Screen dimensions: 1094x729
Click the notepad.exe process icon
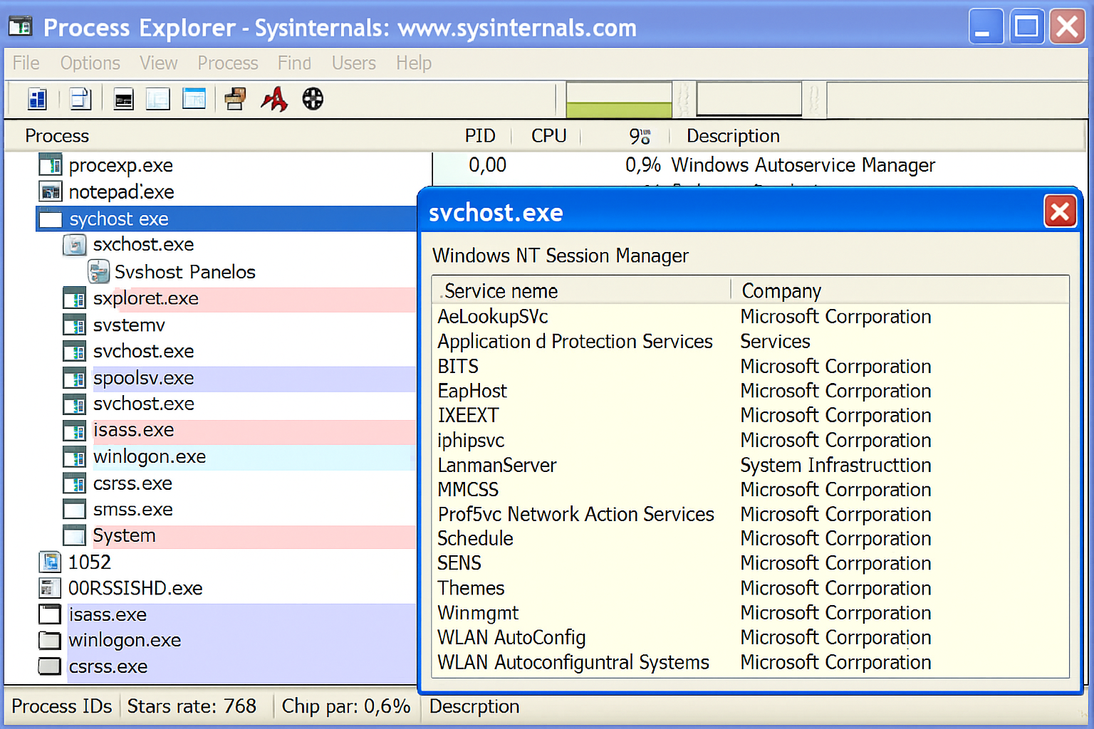(x=51, y=192)
